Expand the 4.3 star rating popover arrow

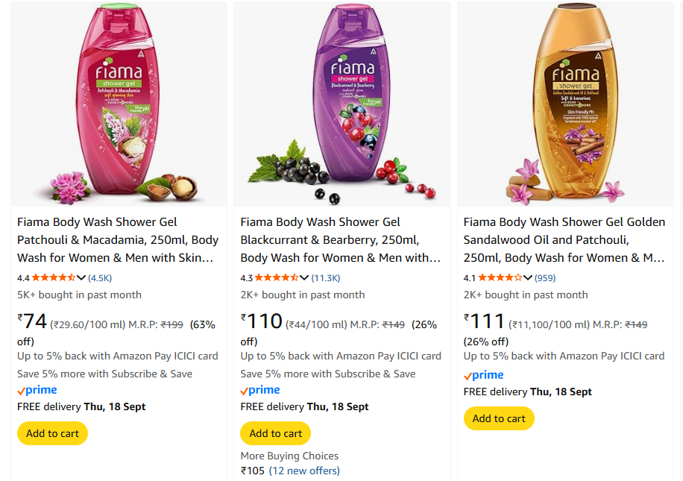tap(305, 278)
